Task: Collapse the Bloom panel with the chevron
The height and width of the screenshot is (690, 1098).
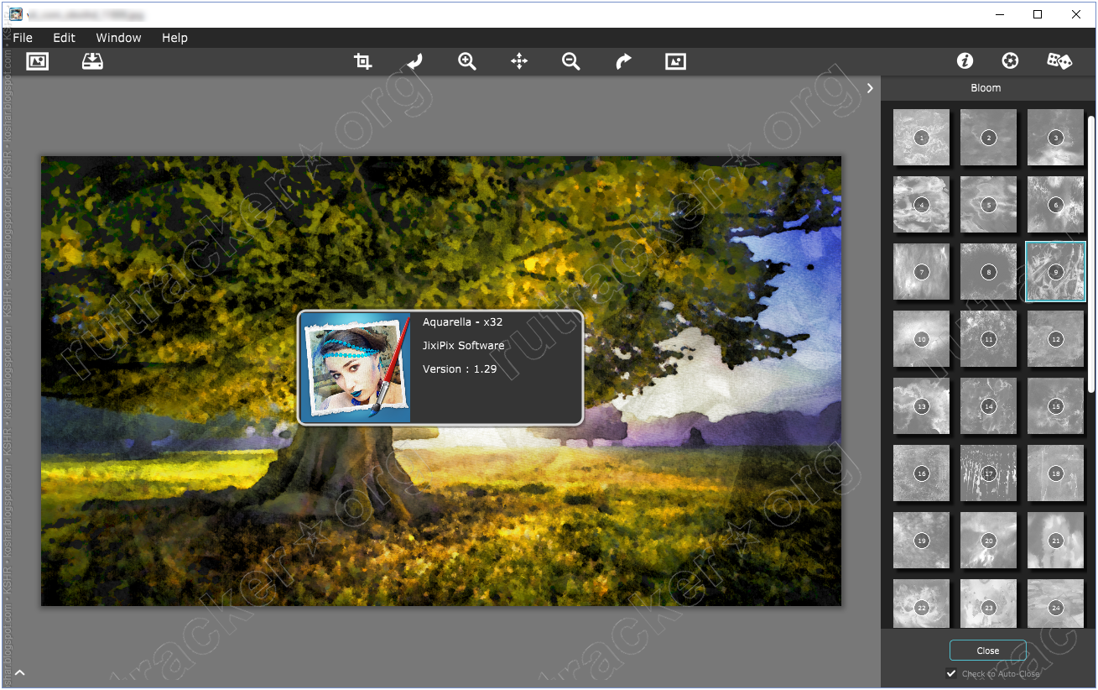Action: point(870,88)
